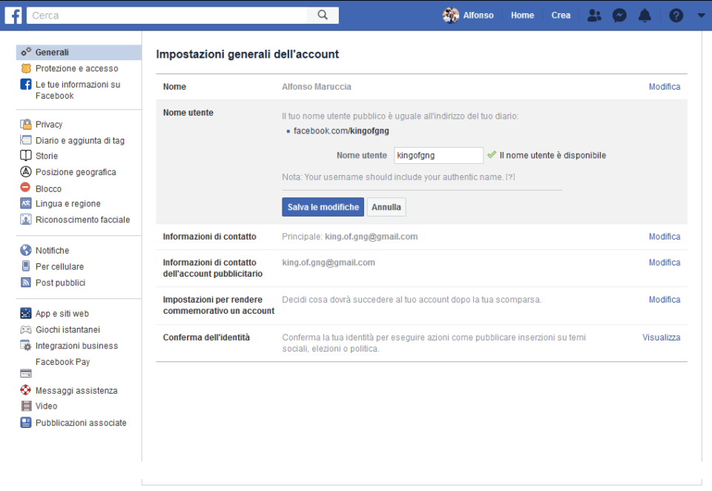Open Blocco settings via its red icon
Screen dimensions: 712x491
point(26,188)
